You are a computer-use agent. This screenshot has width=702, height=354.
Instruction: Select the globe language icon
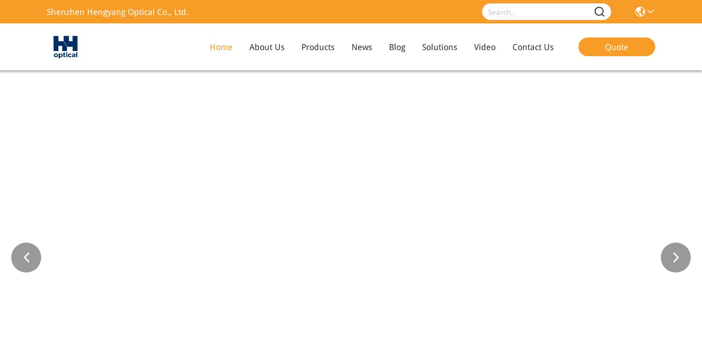(640, 12)
